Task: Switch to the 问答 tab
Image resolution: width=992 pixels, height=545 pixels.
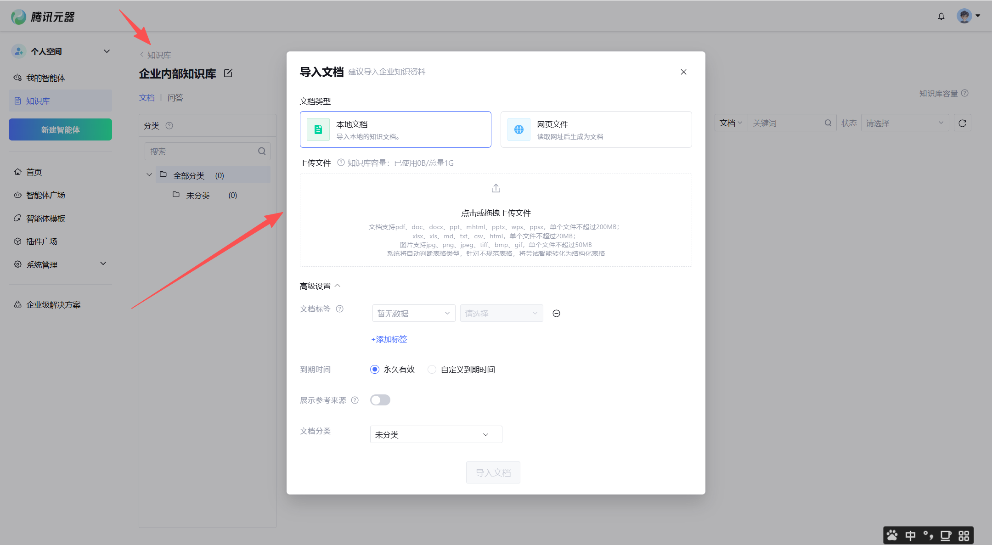Action: click(175, 98)
